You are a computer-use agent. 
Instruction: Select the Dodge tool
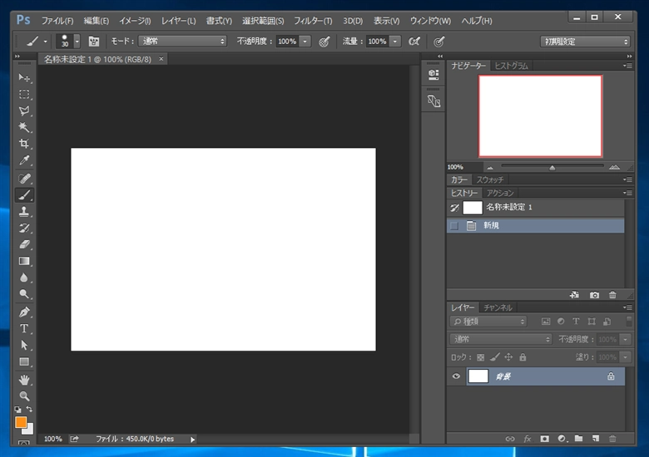point(24,294)
